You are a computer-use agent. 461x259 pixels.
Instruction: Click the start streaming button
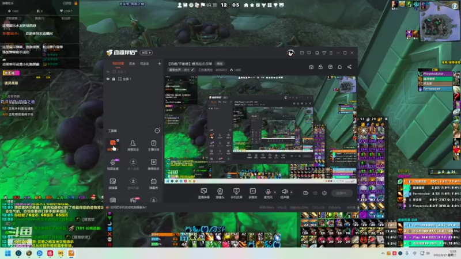click(342, 193)
